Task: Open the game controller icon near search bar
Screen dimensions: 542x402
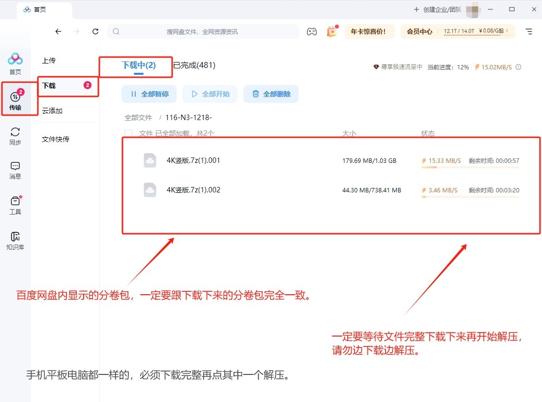Action: [312, 31]
